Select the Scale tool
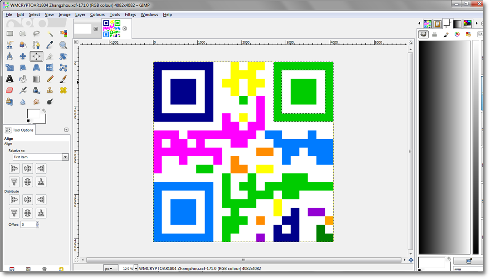Viewport: 490px width, 279px height. tap(10, 68)
